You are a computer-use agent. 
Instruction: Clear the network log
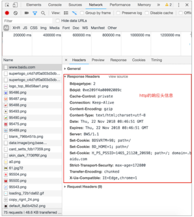pyautogui.click(x=16, y=13)
